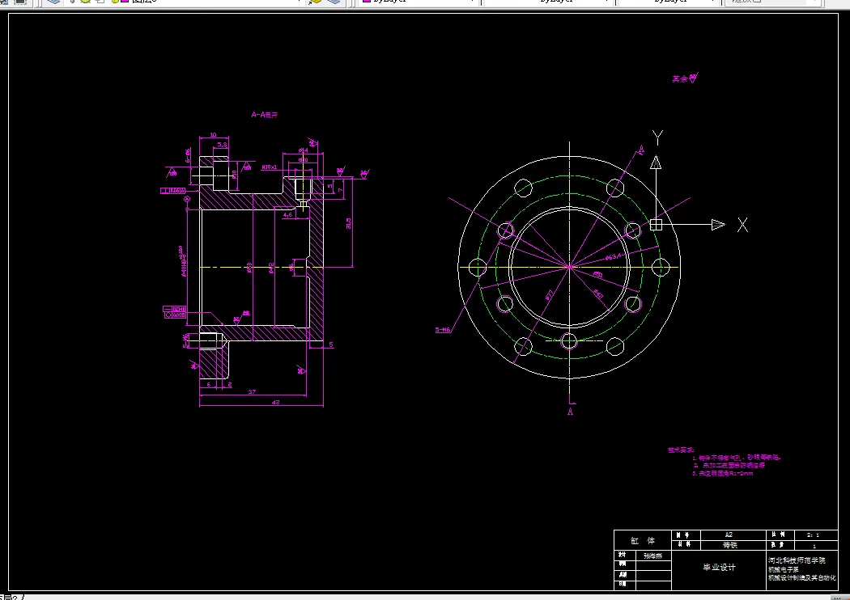
Task: Select the '其余' surface finish note
Action: 685,78
